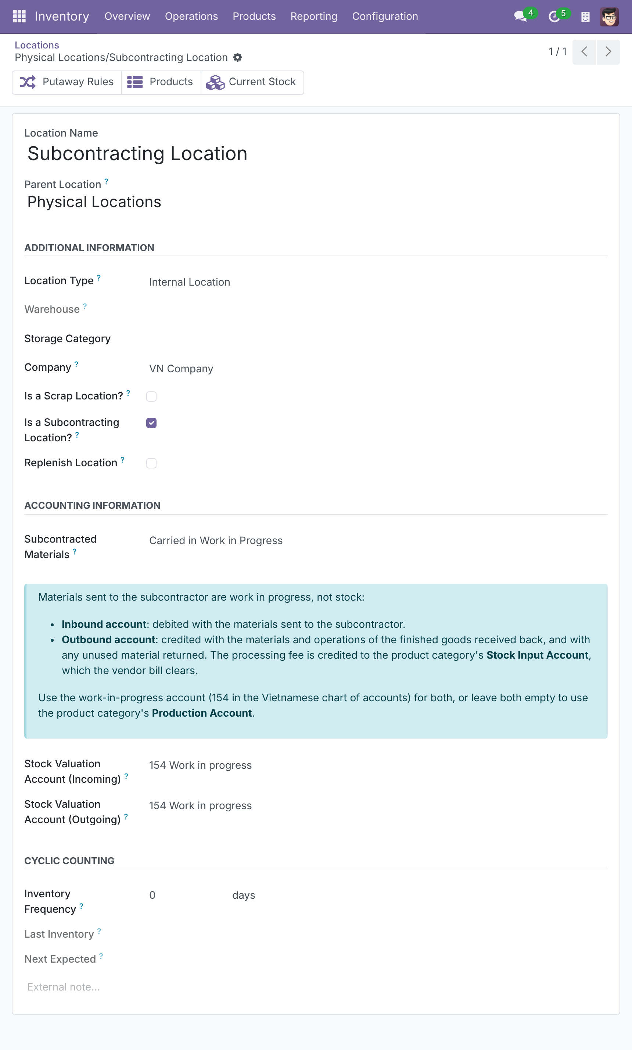Enable the Replenish Location checkbox
Image resolution: width=632 pixels, height=1050 pixels.
(x=151, y=463)
